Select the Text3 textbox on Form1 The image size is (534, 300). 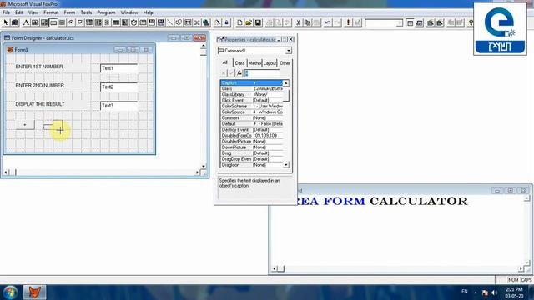pos(118,106)
